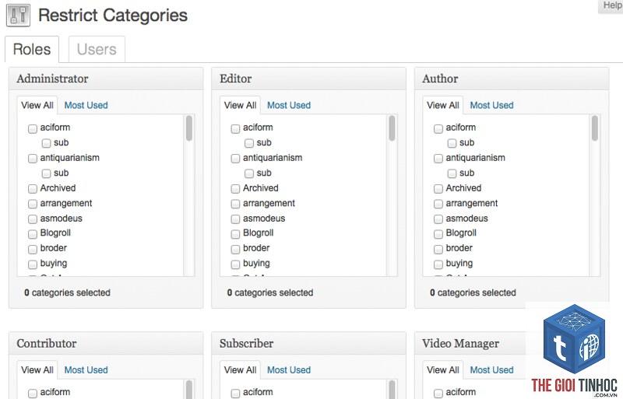Image resolution: width=623 pixels, height=399 pixels.
Task: Check asmodeus in the Editor panel
Action: coord(235,219)
